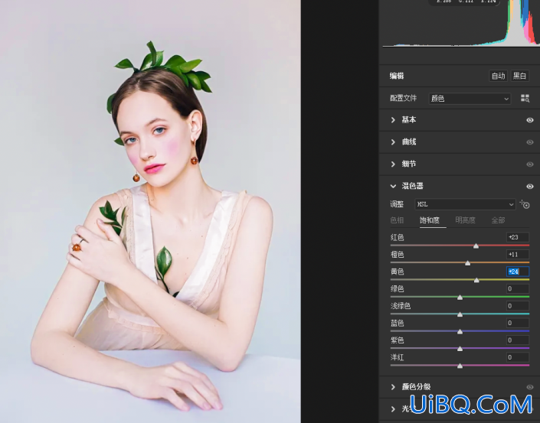Open the 配置文件 profile dropdown
Viewport: 540px width, 423px height.
[x=470, y=99]
